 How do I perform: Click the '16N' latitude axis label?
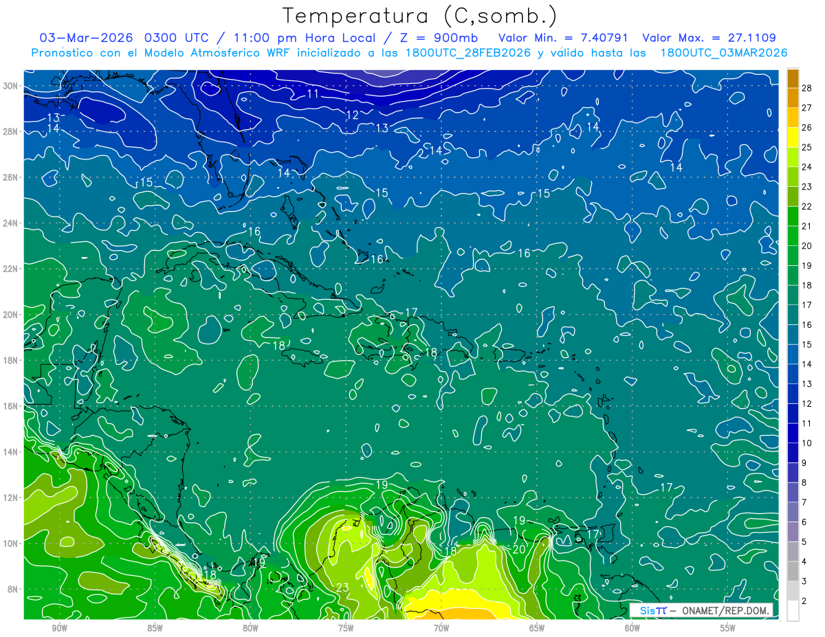point(12,406)
